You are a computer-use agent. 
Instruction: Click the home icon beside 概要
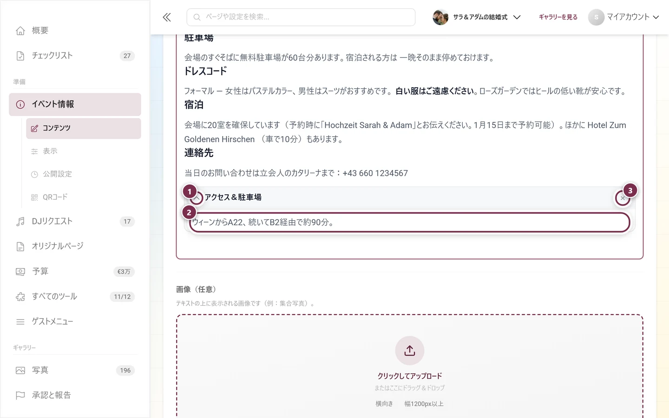pos(20,31)
